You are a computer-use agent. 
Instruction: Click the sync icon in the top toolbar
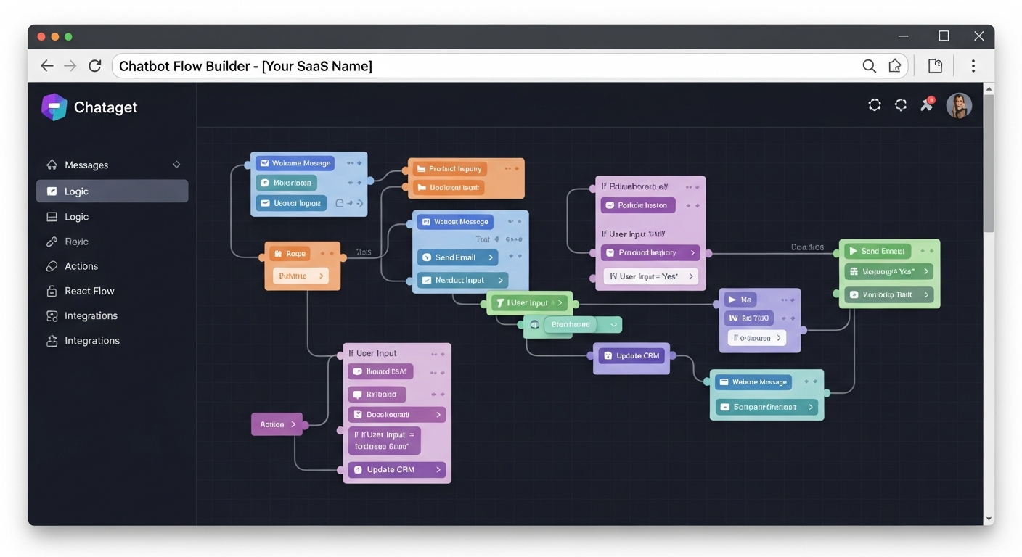pyautogui.click(x=901, y=104)
